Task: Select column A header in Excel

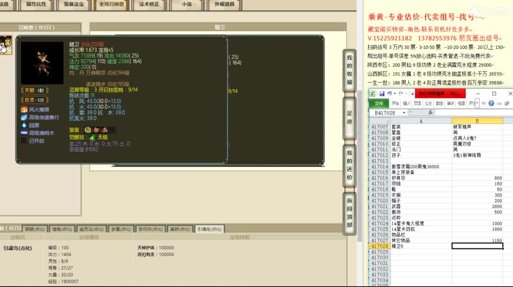Action: pos(421,121)
